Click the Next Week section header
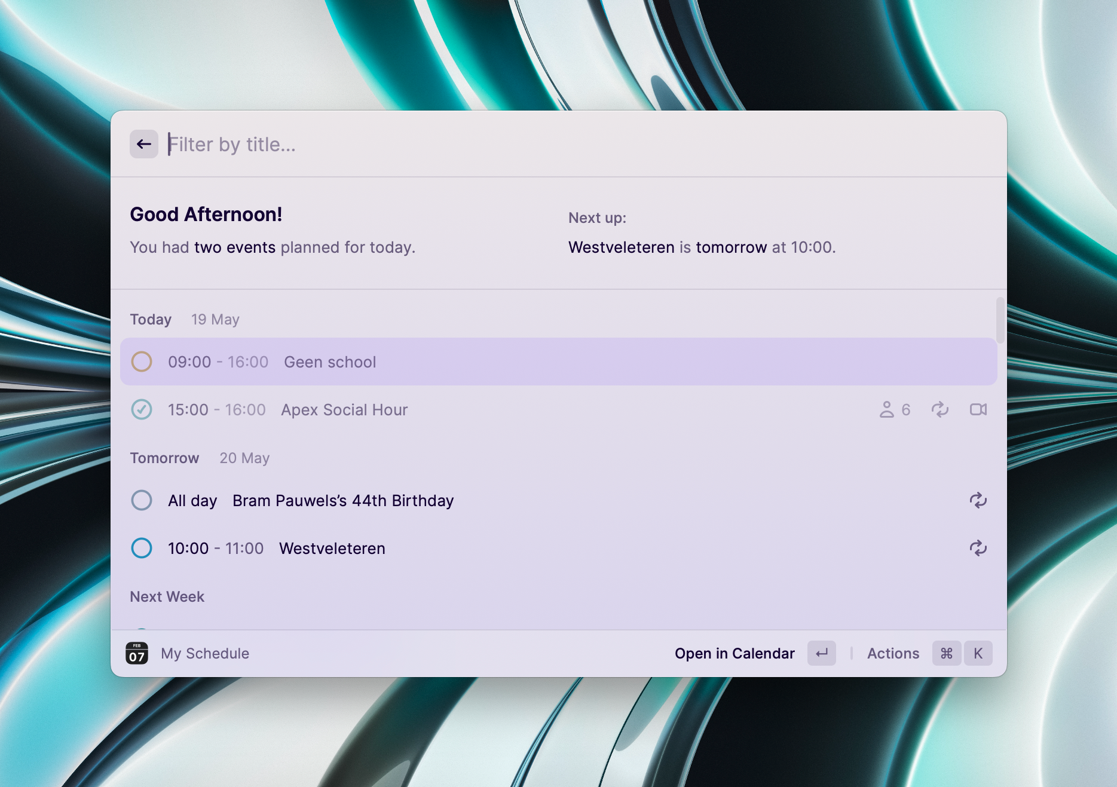1117x787 pixels. (x=167, y=597)
